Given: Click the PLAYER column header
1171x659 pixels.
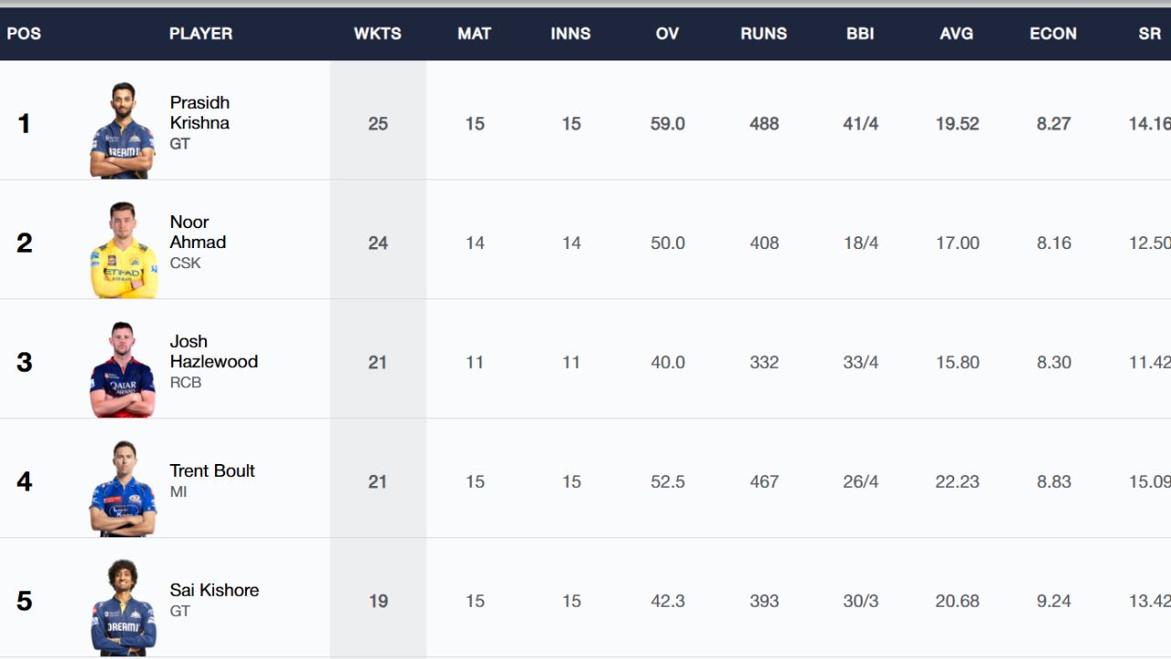Looking at the screenshot, I should 200,33.
